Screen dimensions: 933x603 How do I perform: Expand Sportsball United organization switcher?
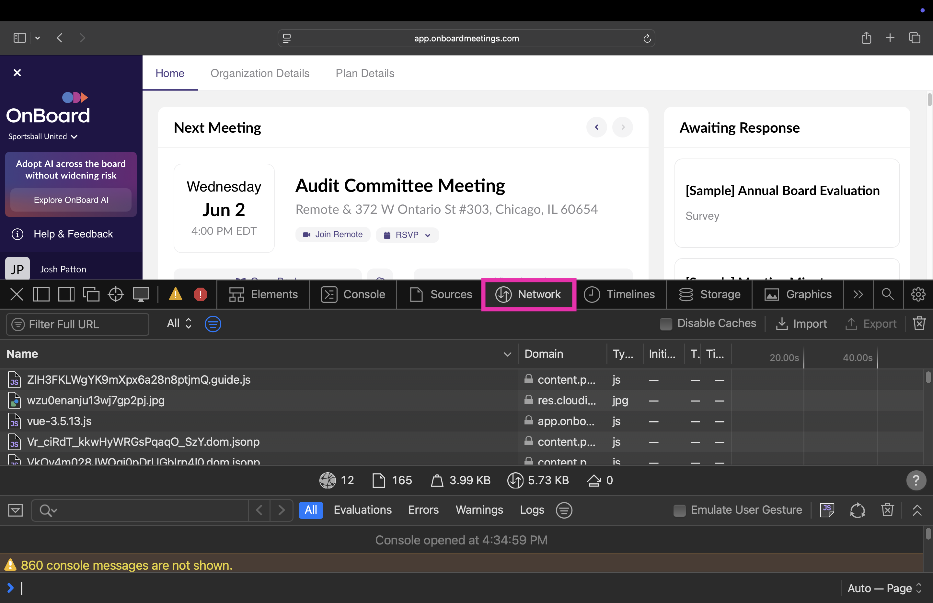tap(43, 137)
